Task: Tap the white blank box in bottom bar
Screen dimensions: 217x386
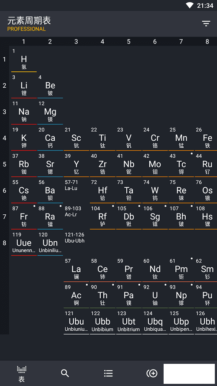Action: [189, 374]
